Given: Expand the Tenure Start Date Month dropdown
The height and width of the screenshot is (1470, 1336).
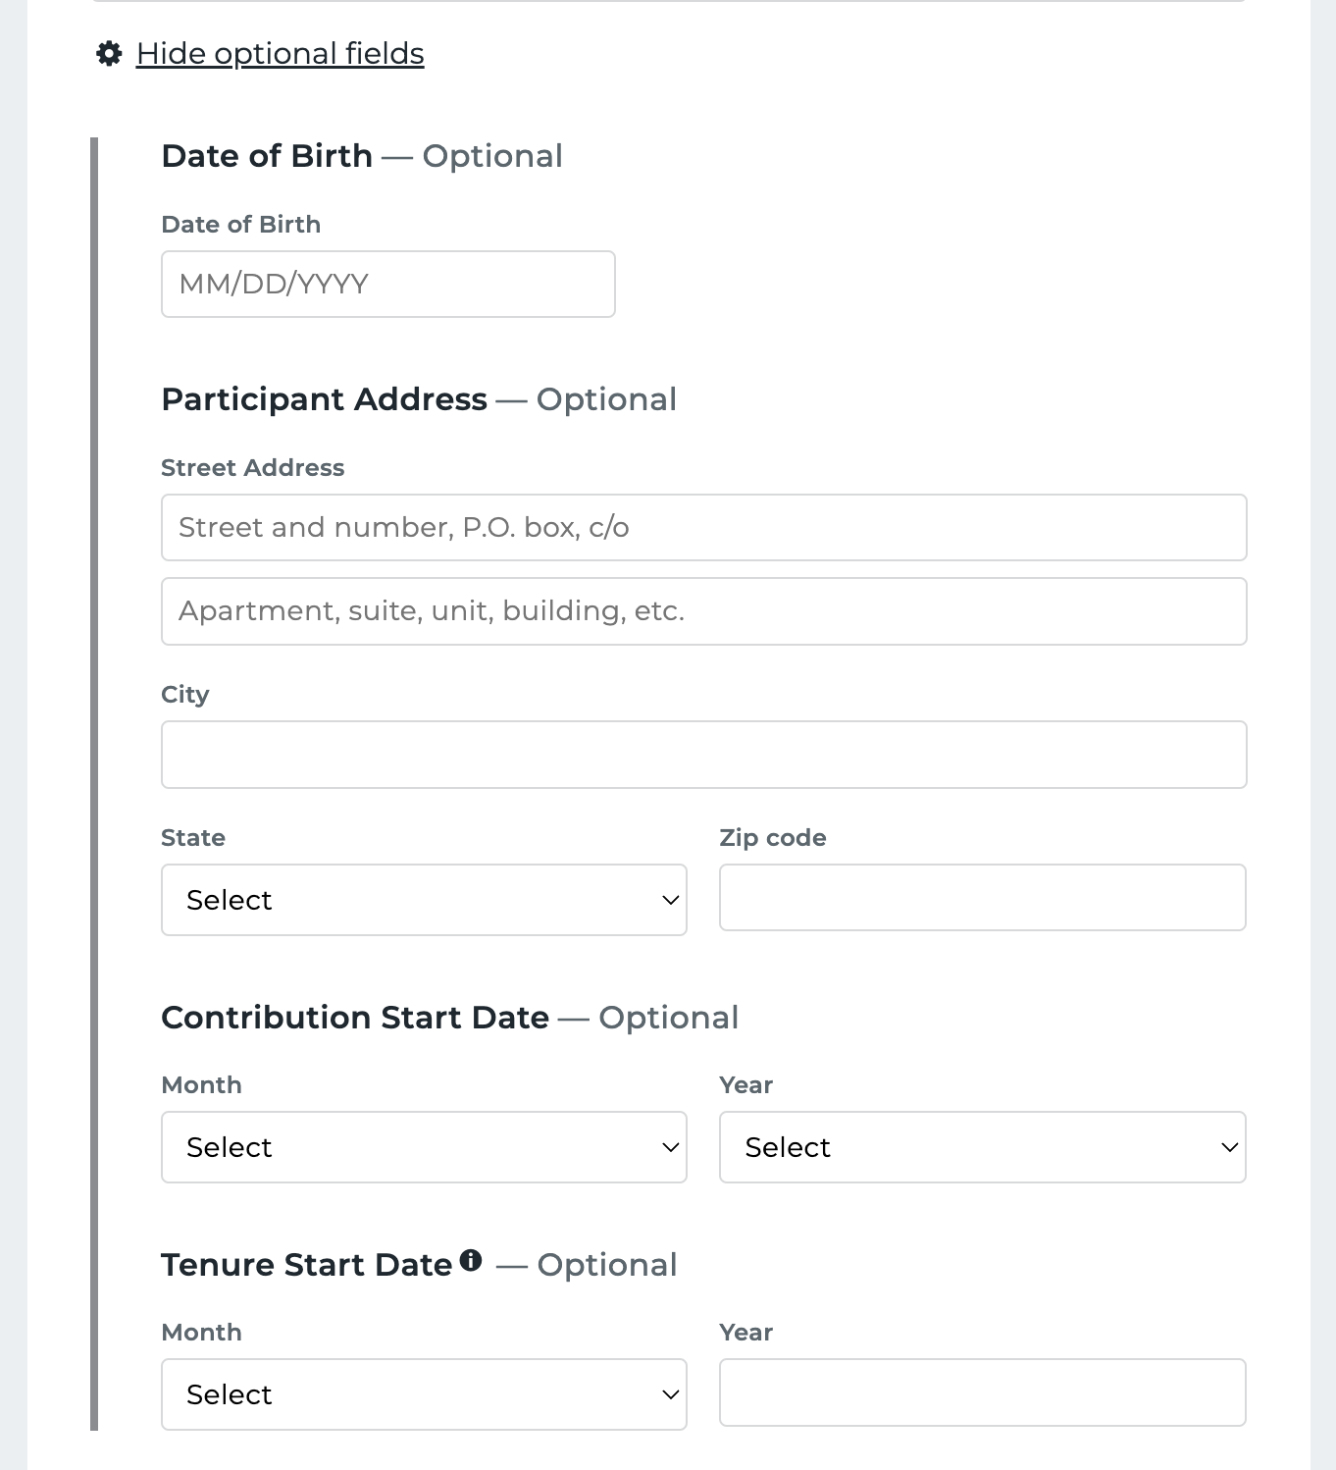Looking at the screenshot, I should (424, 1394).
